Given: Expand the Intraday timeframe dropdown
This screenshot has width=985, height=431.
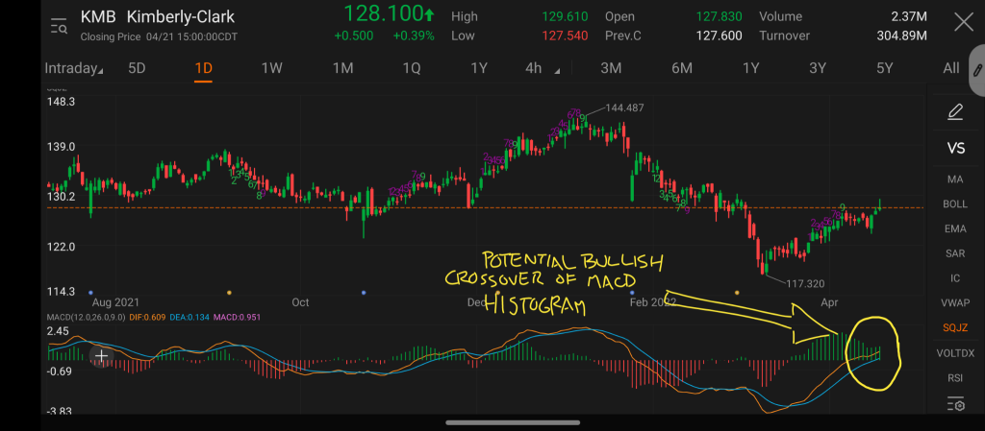Looking at the screenshot, I should click(73, 68).
